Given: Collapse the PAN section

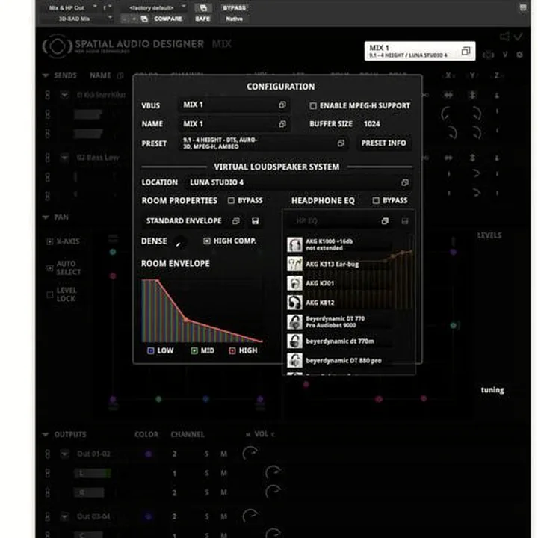Looking at the screenshot, I should click(46, 217).
